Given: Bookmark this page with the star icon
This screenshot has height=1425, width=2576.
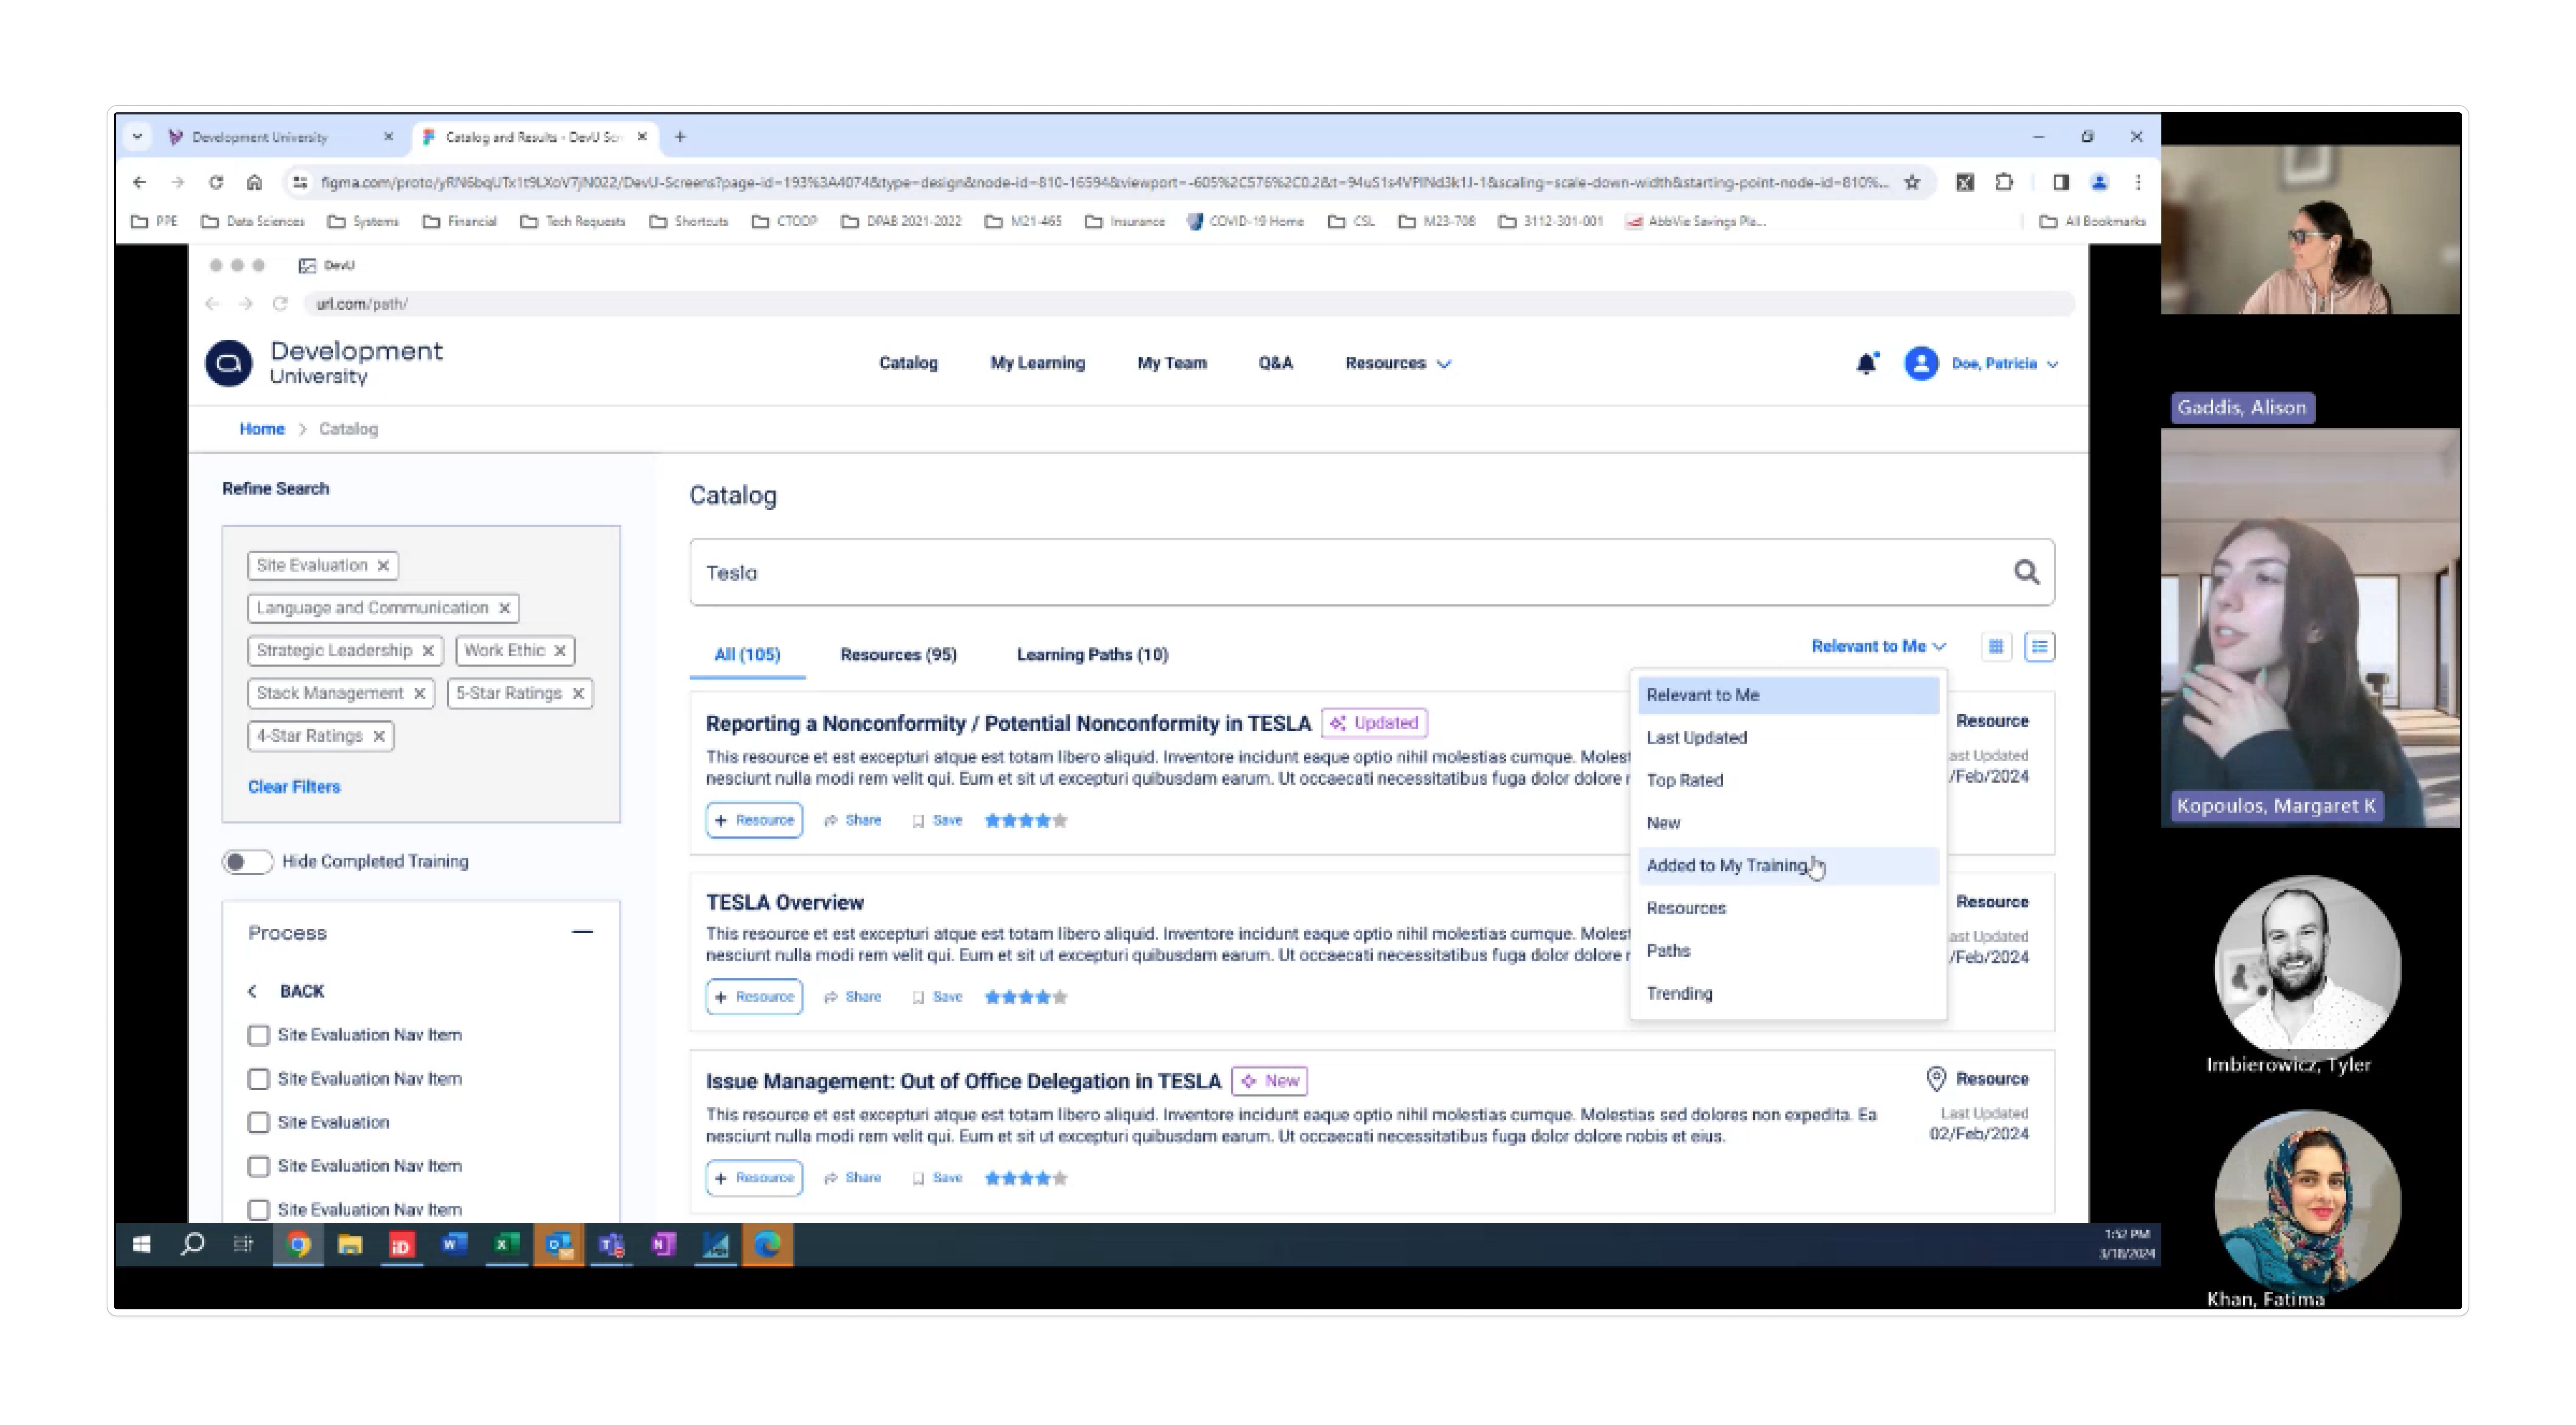Looking at the screenshot, I should (x=1912, y=182).
